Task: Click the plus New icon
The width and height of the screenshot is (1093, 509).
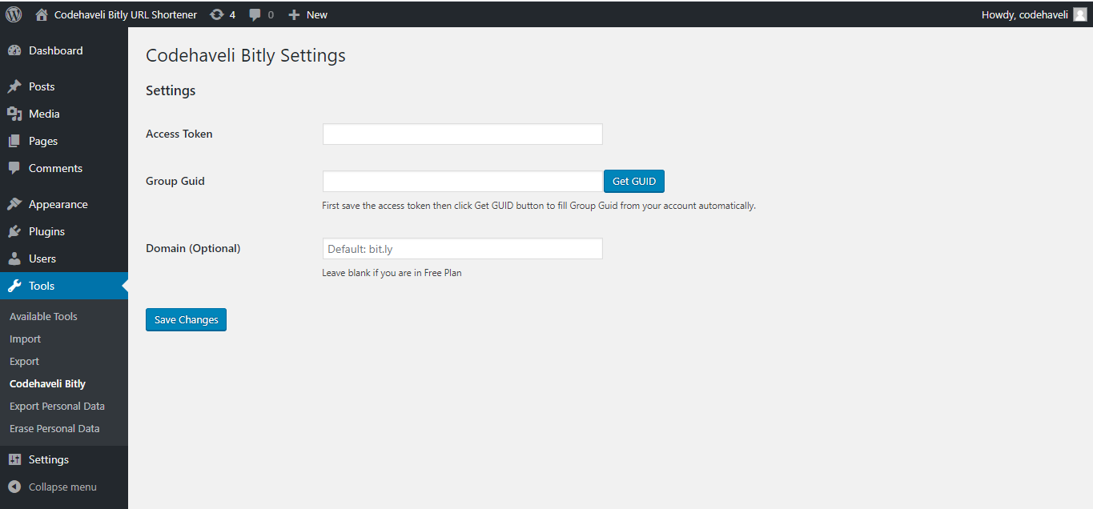Action: pos(294,14)
